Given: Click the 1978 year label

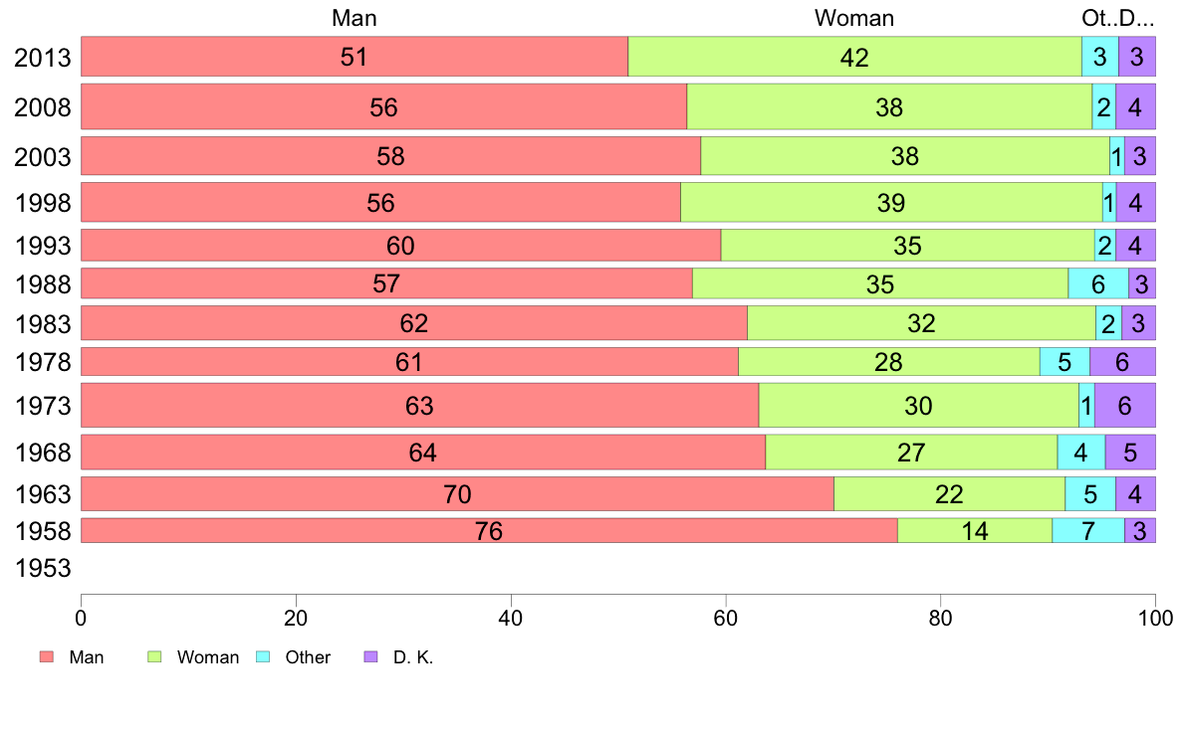Looking at the screenshot, I should point(43,362).
